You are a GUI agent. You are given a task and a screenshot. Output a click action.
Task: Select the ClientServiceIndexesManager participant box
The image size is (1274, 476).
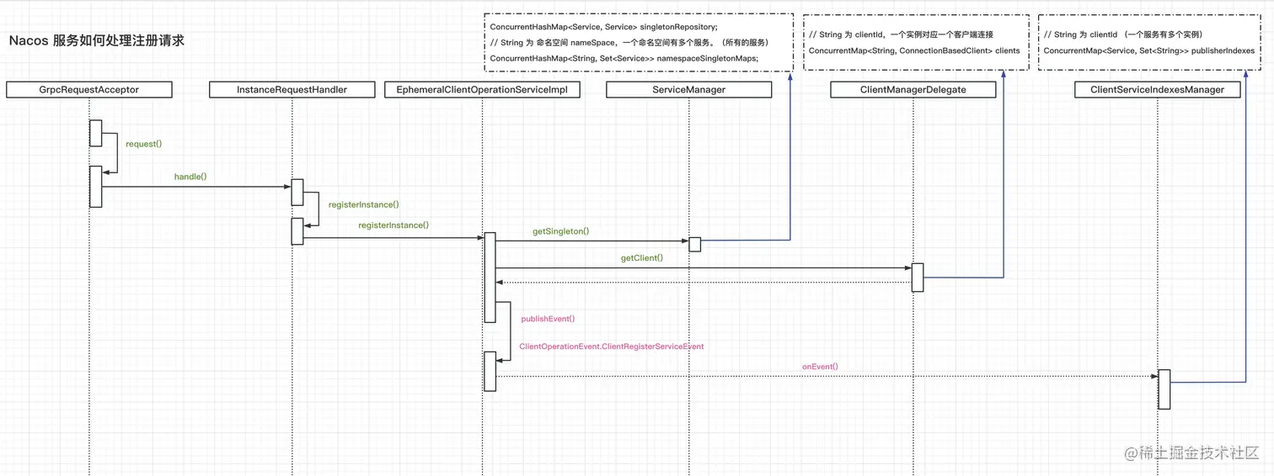pos(1158,89)
